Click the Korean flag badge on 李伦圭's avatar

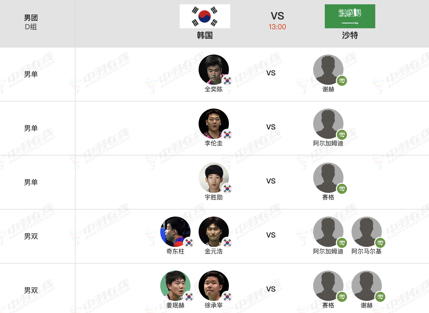point(227,135)
